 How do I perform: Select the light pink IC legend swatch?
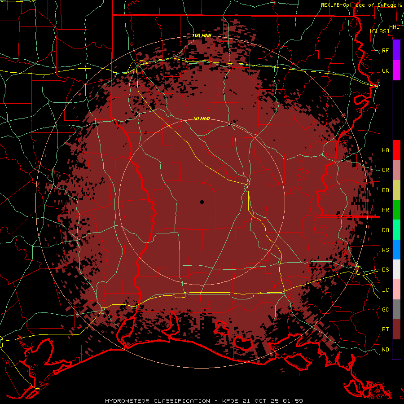point(396,290)
